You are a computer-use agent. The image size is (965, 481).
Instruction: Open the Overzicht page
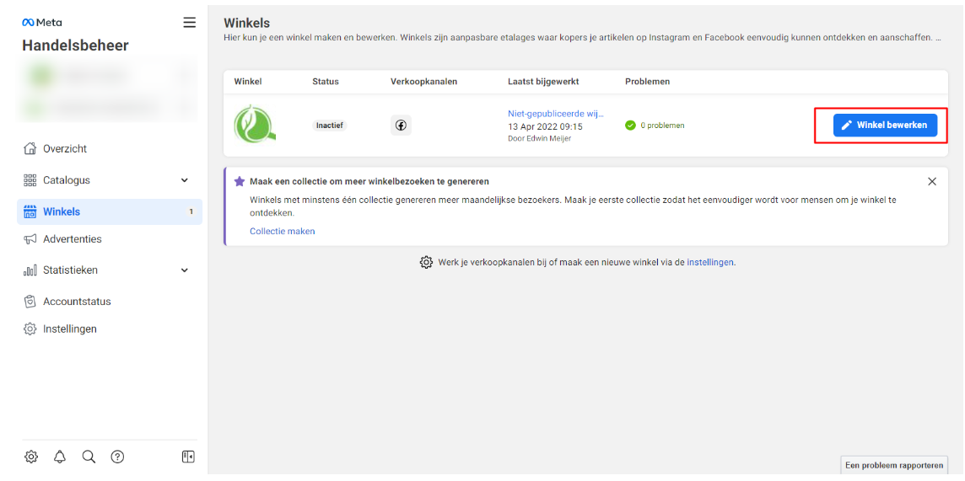65,149
